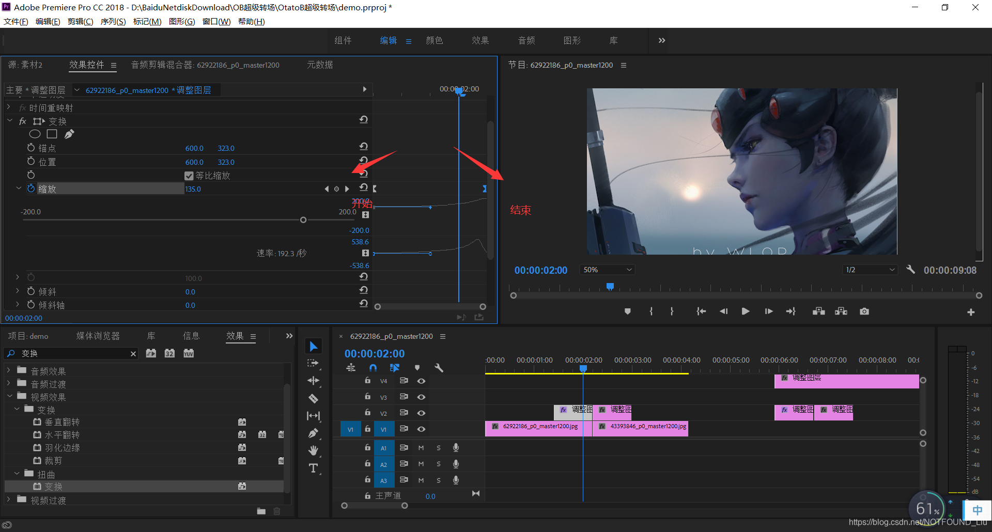992x532 pixels.
Task: Expand the 倾斜轴 property
Action: tap(18, 305)
